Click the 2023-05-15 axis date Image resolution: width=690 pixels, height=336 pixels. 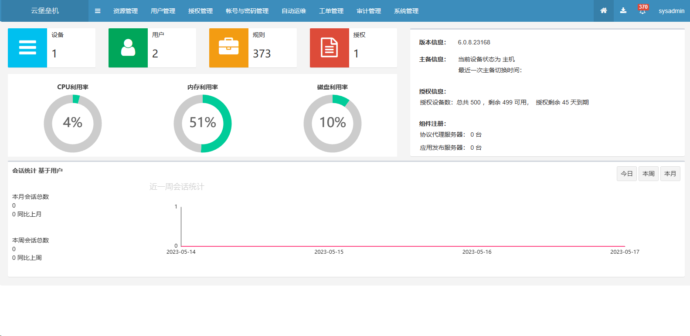(x=329, y=252)
